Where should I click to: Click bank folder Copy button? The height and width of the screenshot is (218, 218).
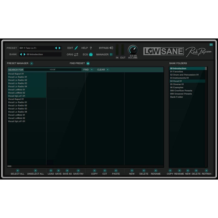[170, 171]
